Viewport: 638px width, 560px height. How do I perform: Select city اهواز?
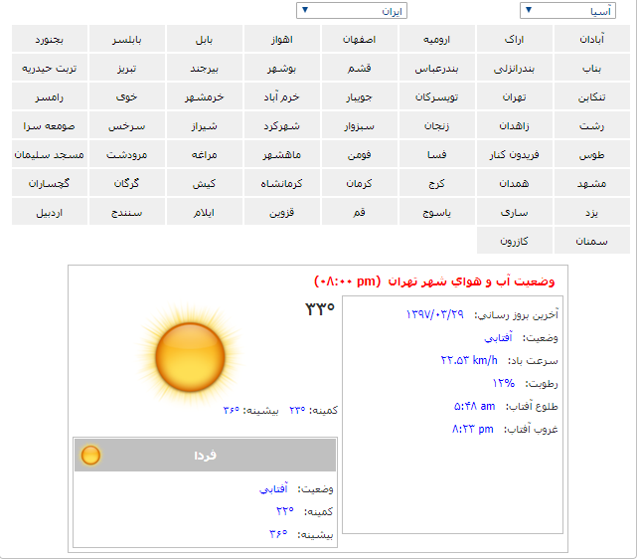(282, 39)
